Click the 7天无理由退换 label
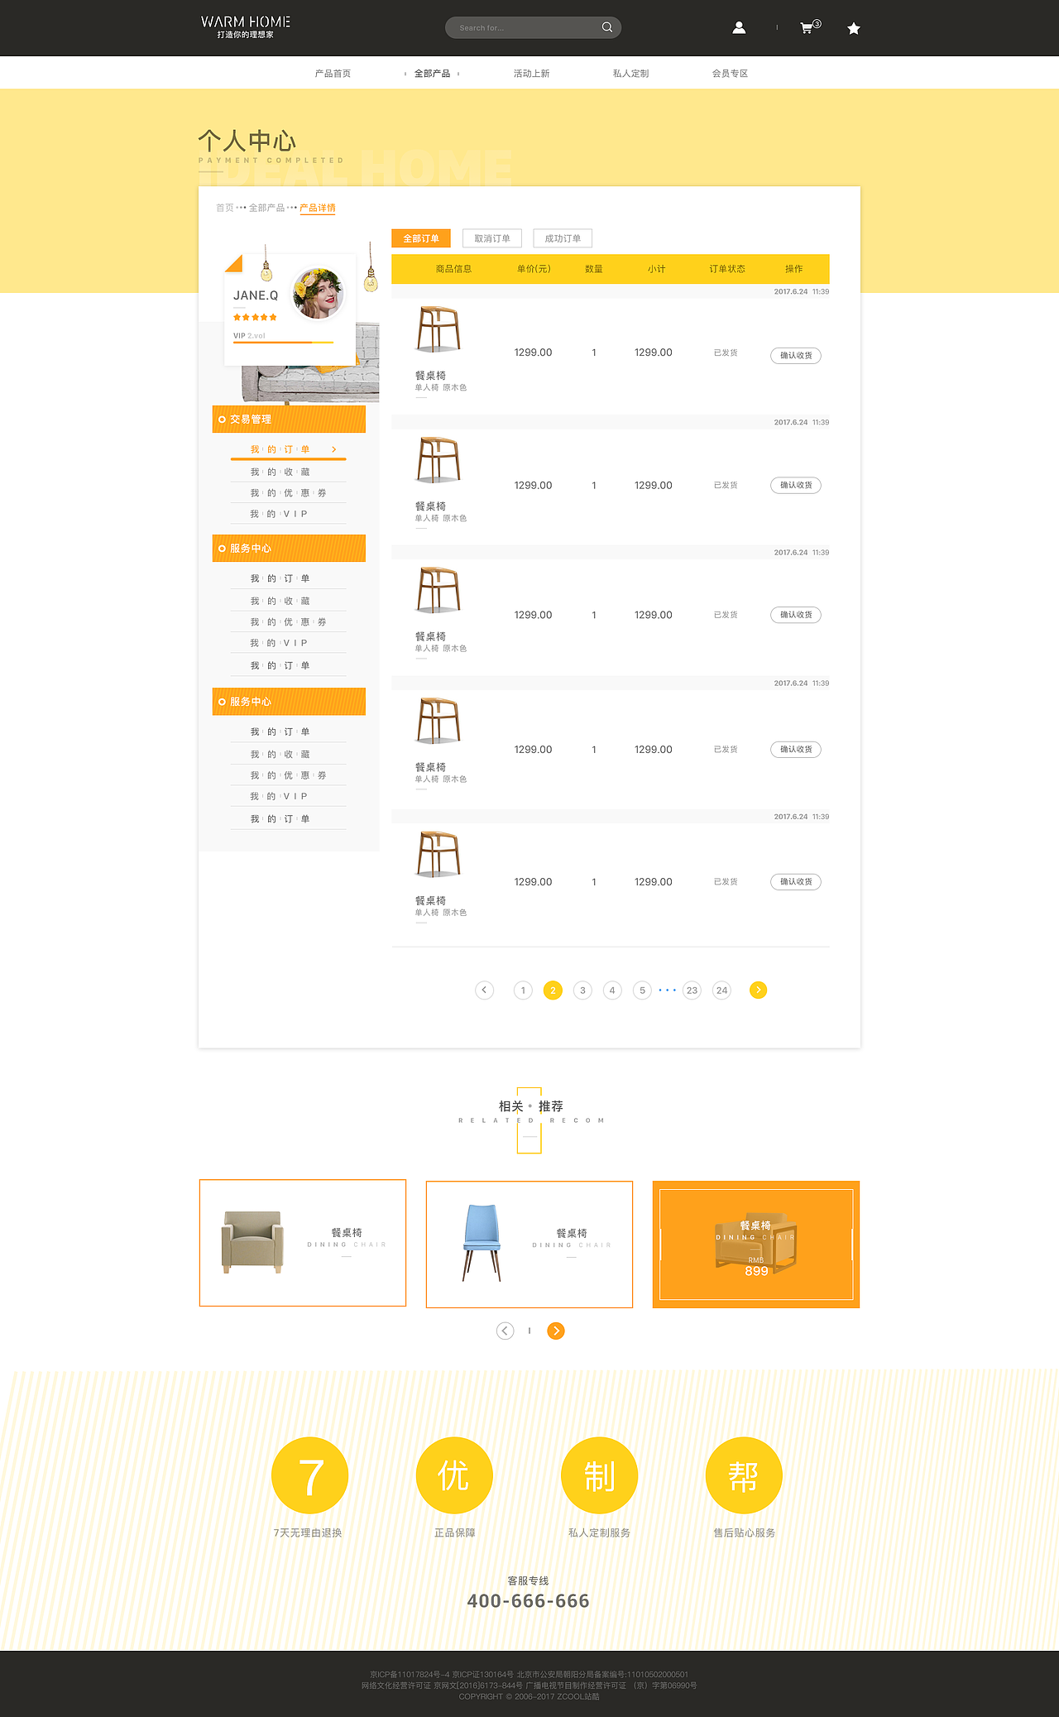Viewport: 1059px width, 1717px height. point(308,1532)
